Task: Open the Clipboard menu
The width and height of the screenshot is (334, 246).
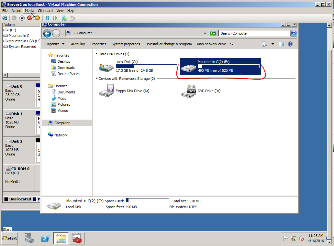Action: point(45,11)
